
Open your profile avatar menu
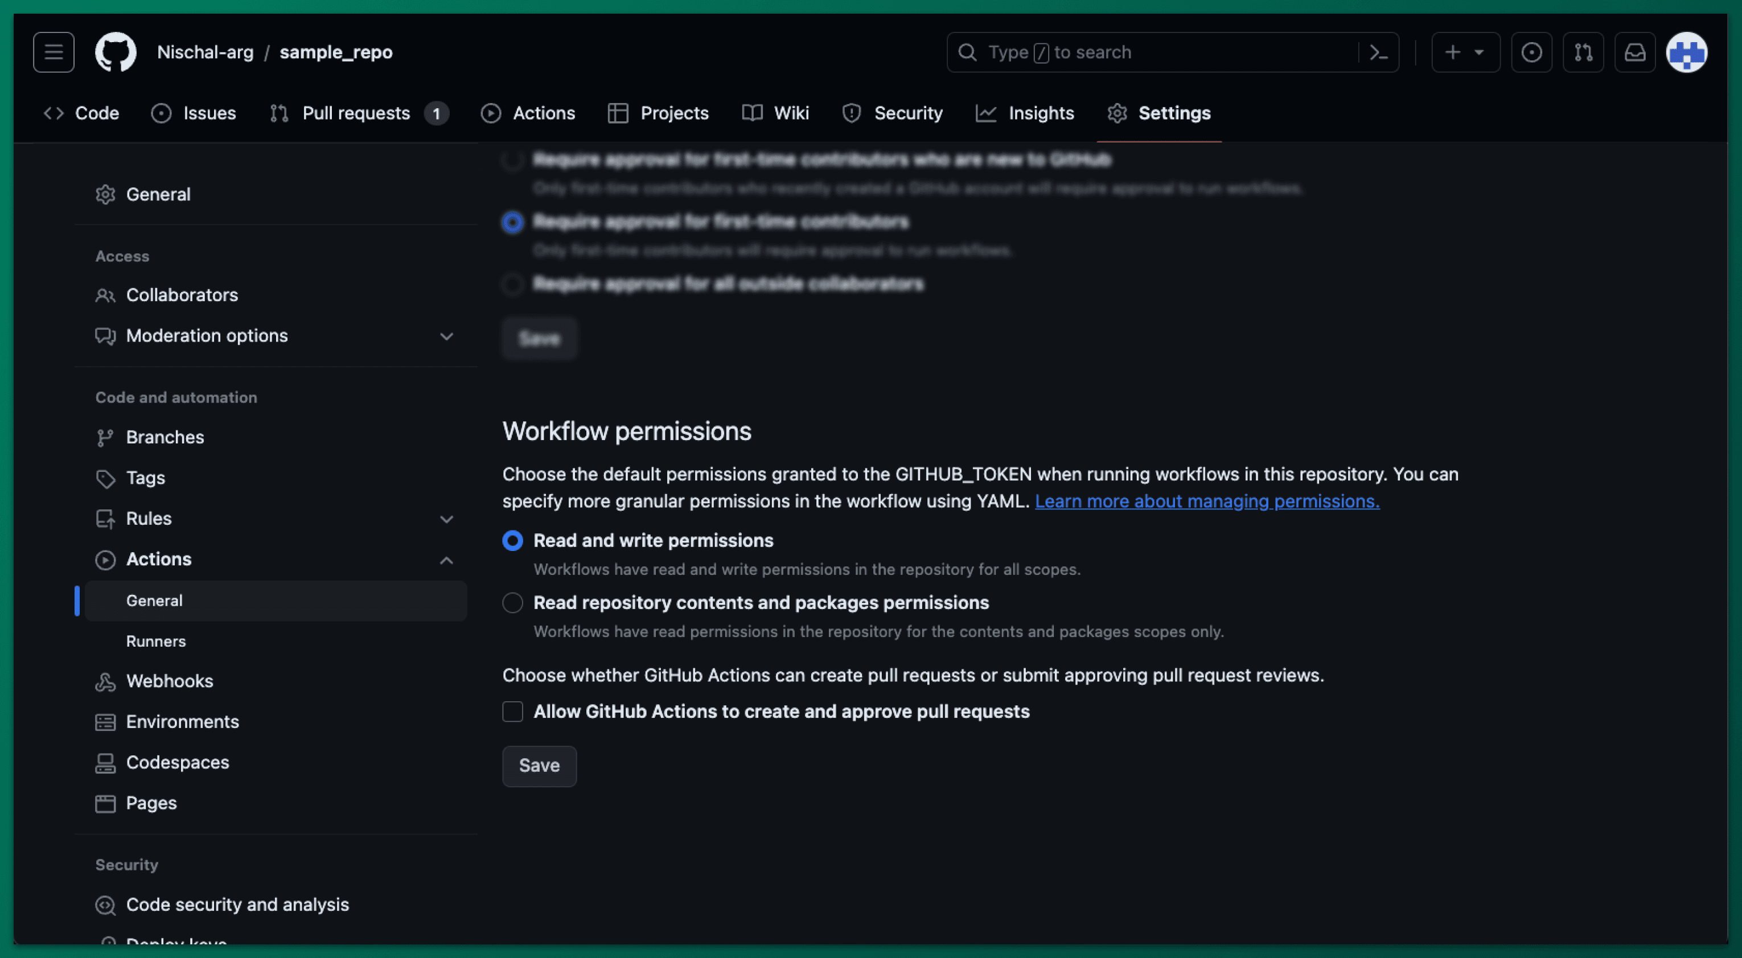(x=1687, y=52)
